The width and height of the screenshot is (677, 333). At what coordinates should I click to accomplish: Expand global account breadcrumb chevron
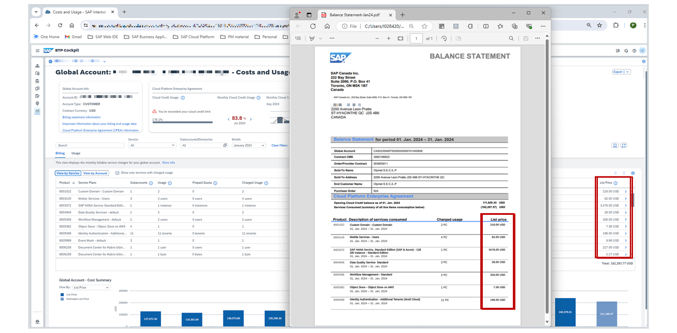(105, 62)
